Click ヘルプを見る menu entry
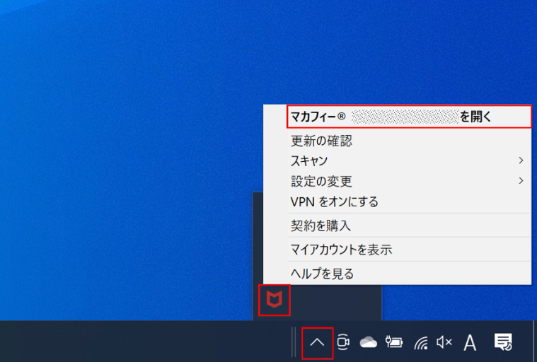The image size is (537, 362). (x=409, y=274)
